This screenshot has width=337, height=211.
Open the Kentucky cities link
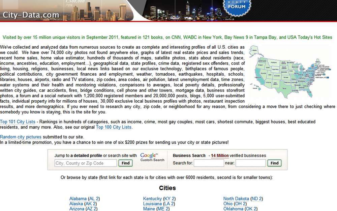152,199
